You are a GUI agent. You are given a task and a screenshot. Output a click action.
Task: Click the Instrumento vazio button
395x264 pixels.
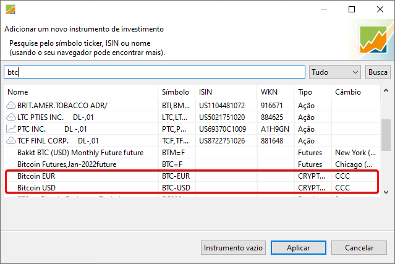pos(233,248)
